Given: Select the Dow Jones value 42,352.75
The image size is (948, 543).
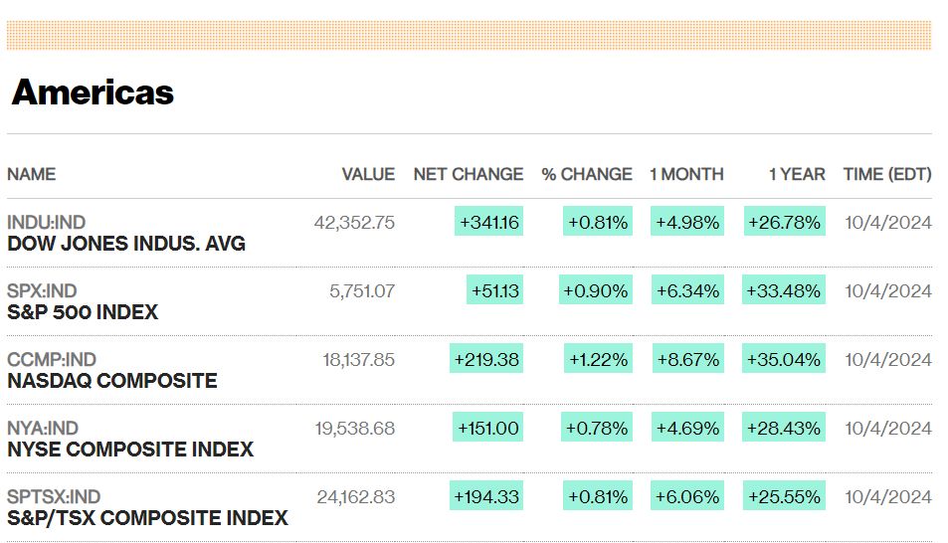Looking at the screenshot, I should coord(354,223).
